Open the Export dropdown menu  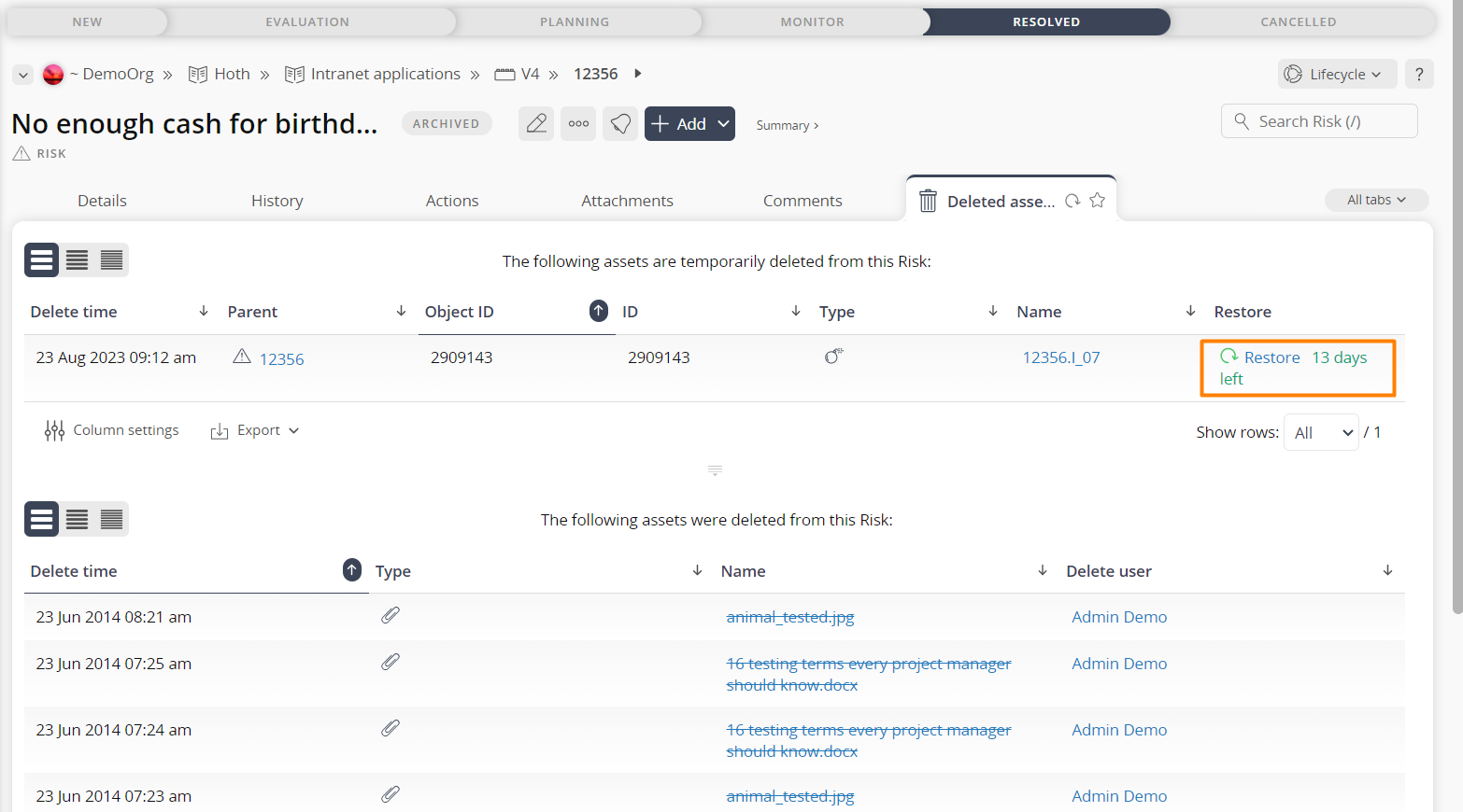(255, 430)
